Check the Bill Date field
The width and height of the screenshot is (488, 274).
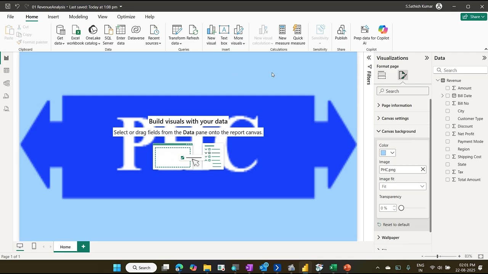(448, 96)
